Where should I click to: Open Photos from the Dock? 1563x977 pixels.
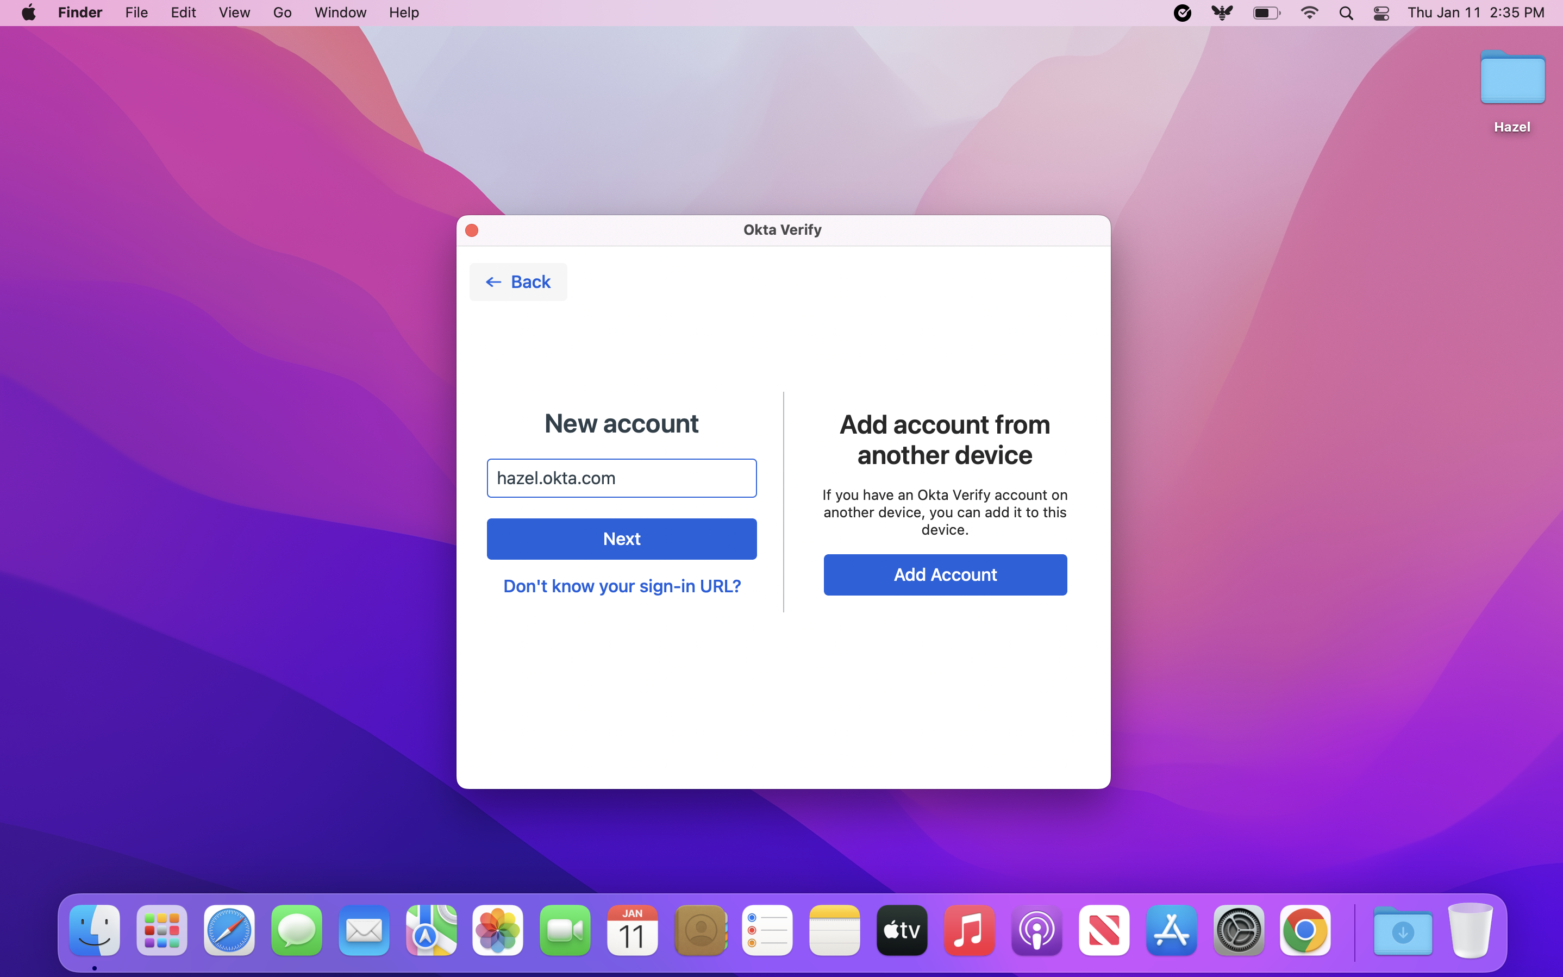[497, 930]
